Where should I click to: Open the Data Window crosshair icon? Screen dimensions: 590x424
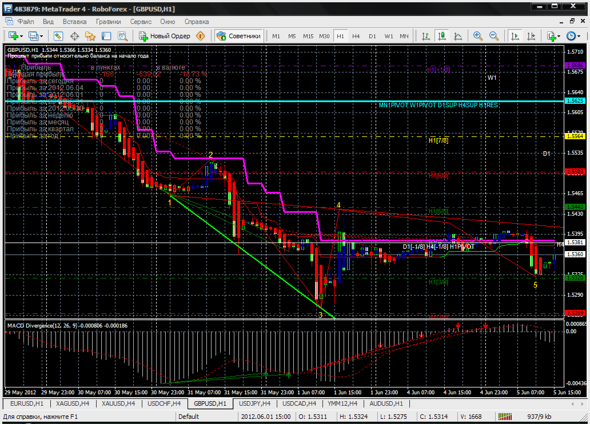(74, 36)
